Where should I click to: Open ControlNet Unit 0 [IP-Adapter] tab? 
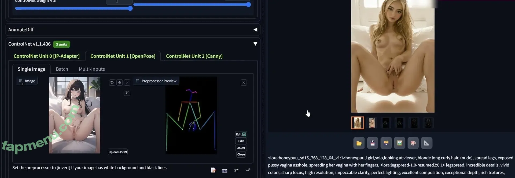click(x=47, y=56)
